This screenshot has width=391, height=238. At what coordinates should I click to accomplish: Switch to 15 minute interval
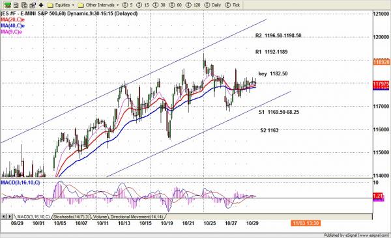tap(143, 5)
